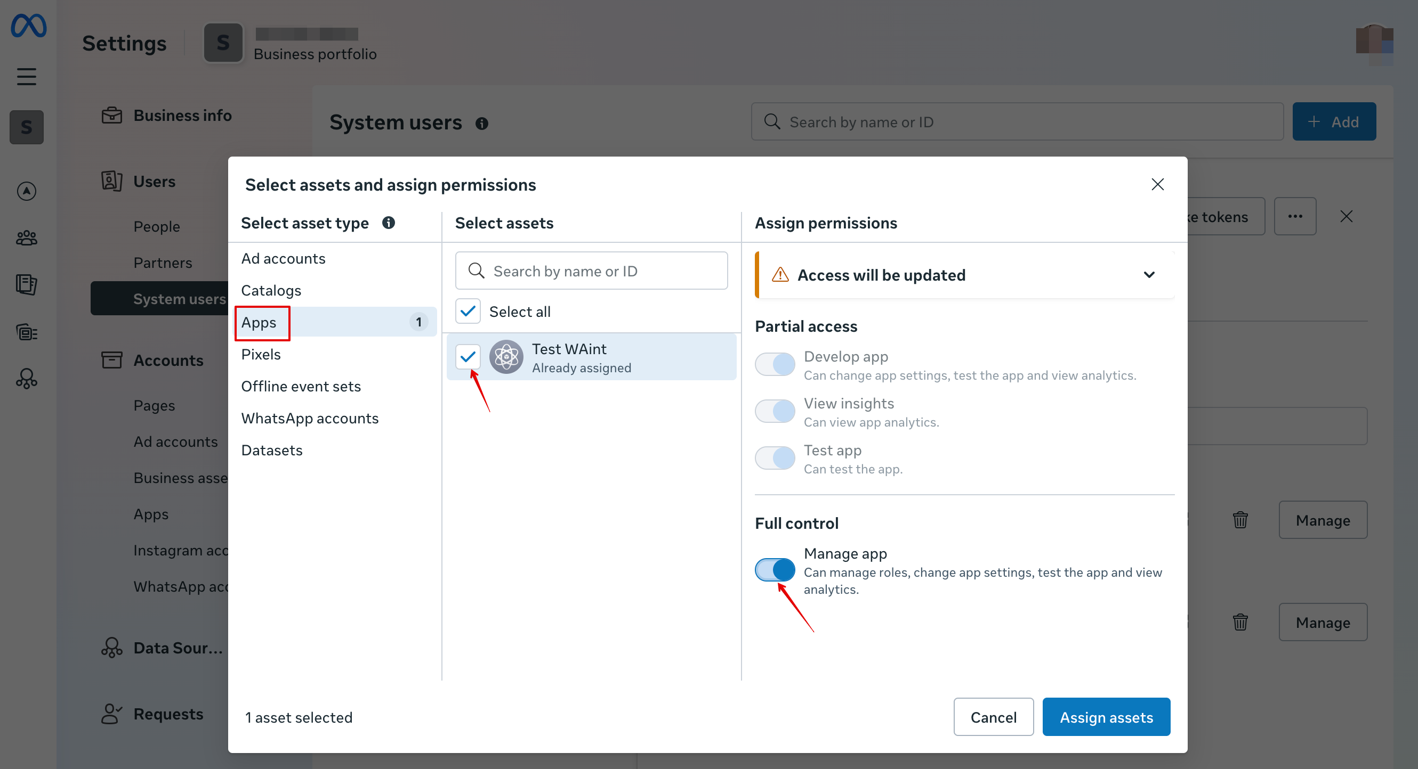Viewport: 1418px width, 769px height.
Task: Click the Test WAint app atom icon
Action: [506, 357]
